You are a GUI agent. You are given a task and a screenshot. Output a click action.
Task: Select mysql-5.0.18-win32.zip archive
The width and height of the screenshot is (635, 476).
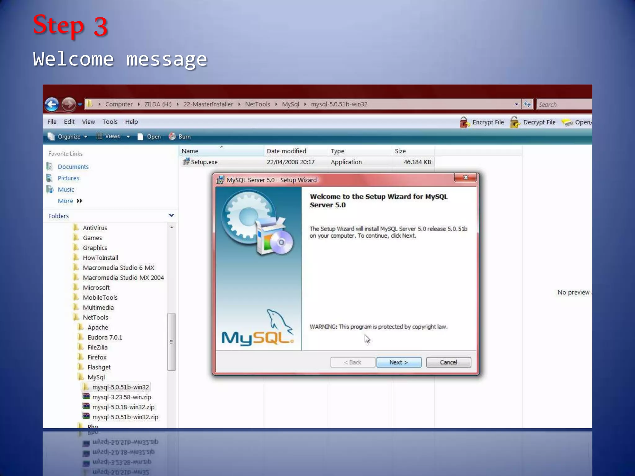point(123,407)
